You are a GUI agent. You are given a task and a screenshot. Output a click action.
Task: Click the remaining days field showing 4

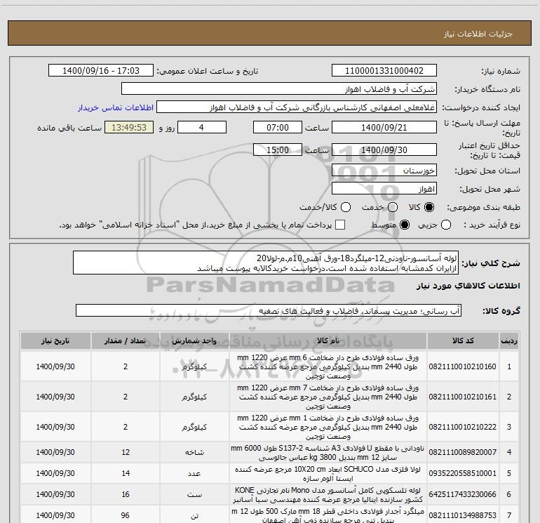pos(202,128)
